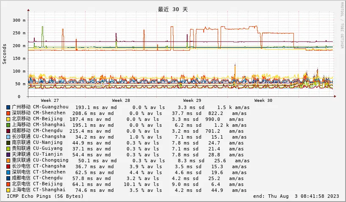
Task: Click the 300 m y-axis tick label
Action: click(19, 20)
